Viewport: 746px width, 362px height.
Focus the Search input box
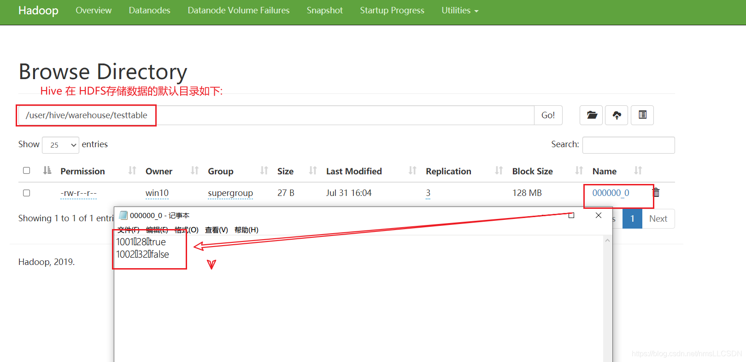pyautogui.click(x=629, y=145)
